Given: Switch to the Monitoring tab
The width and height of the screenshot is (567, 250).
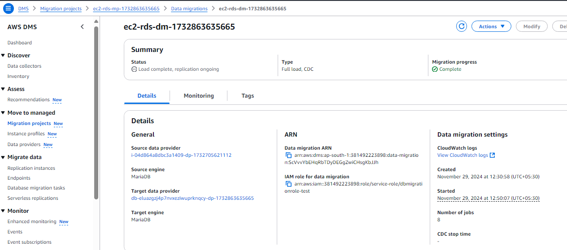Looking at the screenshot, I should (199, 96).
